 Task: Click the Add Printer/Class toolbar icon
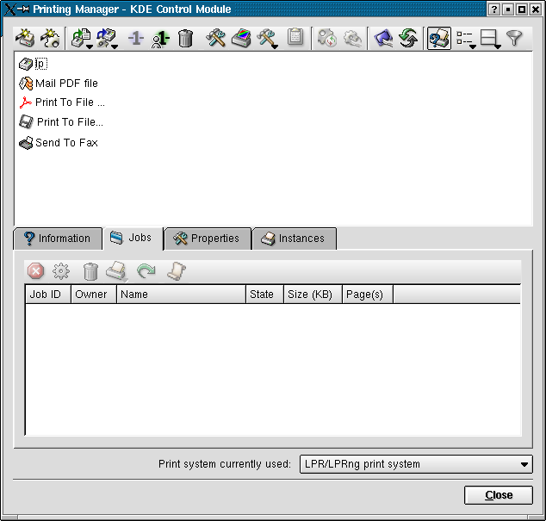pyautogui.click(x=25, y=38)
